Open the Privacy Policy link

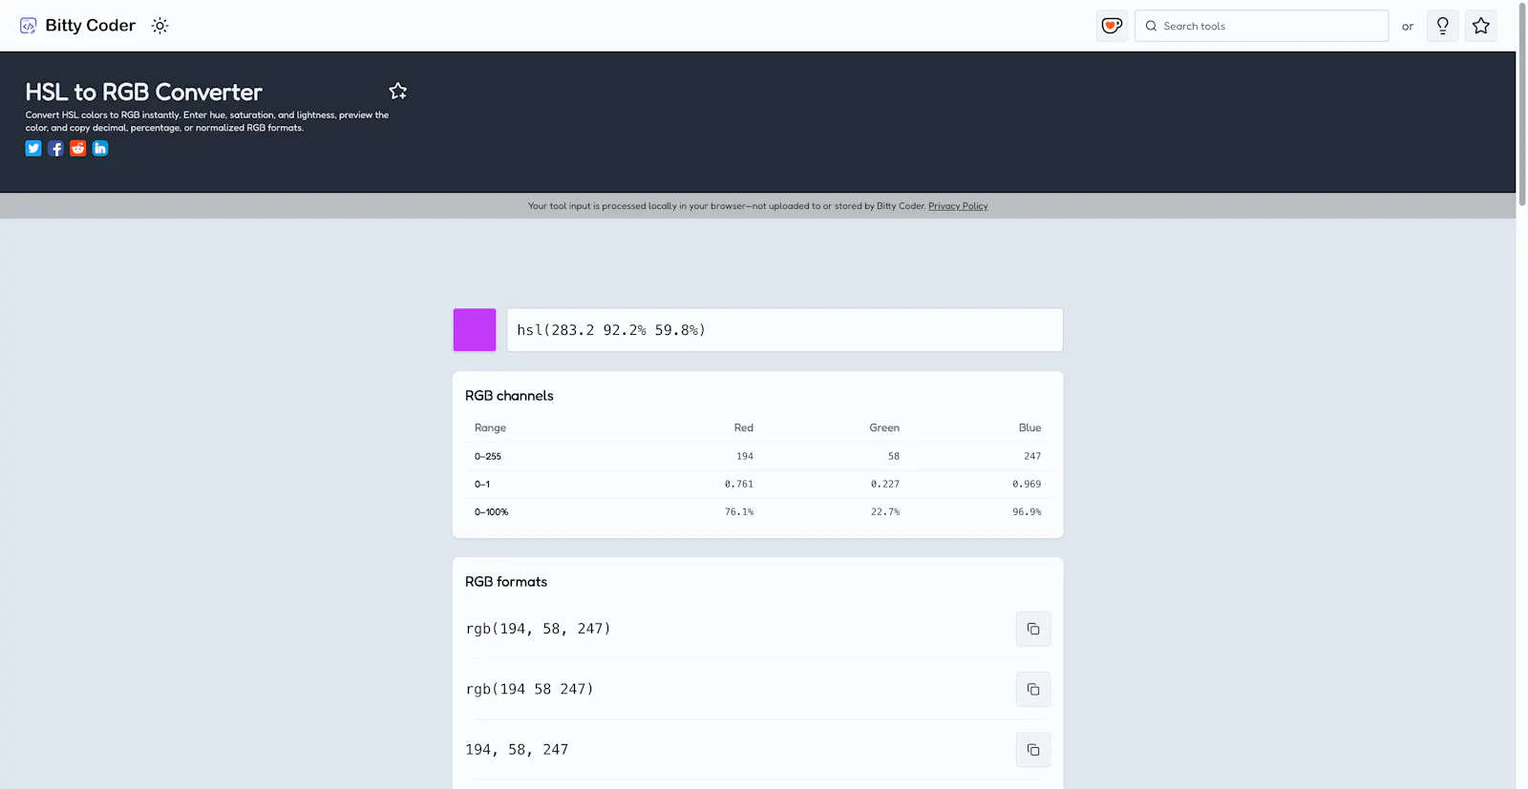(x=958, y=206)
